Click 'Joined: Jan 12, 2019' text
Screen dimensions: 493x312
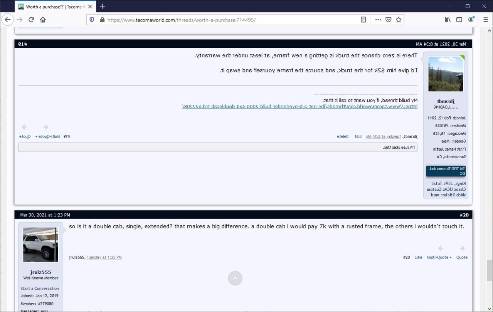pyautogui.click(x=39, y=296)
